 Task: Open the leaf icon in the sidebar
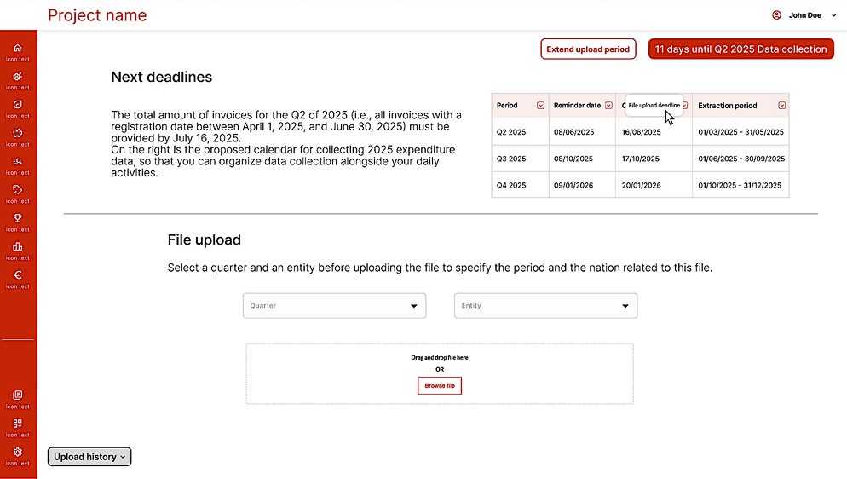[18, 105]
